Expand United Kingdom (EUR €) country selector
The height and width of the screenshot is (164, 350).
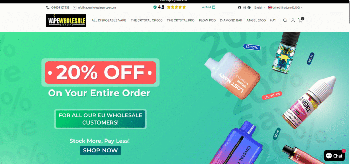285,7
